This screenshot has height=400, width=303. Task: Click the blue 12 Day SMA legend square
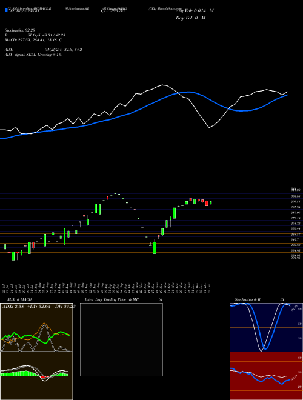[x=6, y=10]
